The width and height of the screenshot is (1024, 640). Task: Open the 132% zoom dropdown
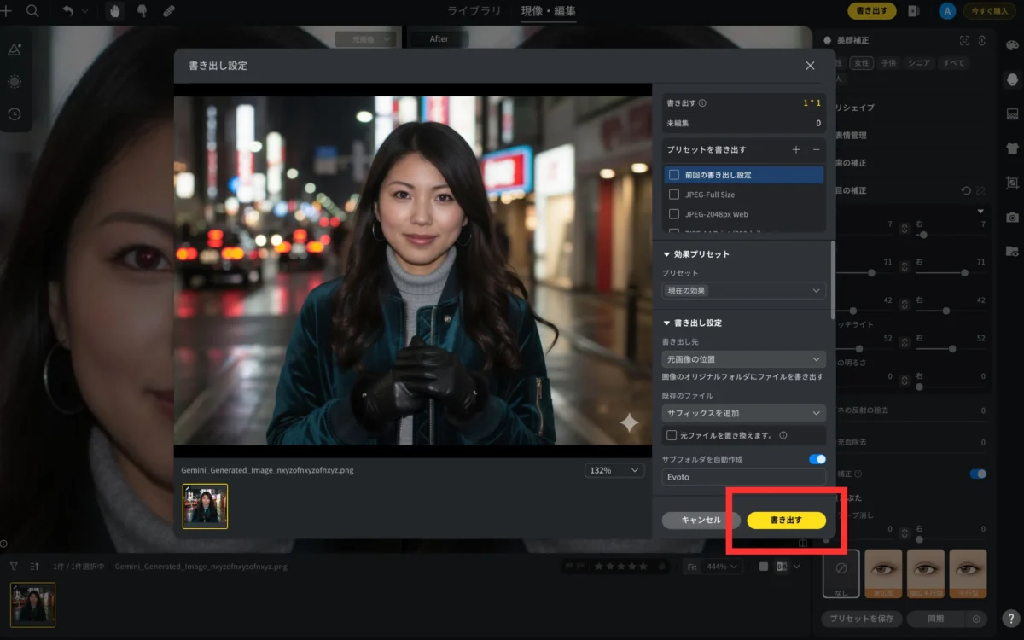point(614,470)
